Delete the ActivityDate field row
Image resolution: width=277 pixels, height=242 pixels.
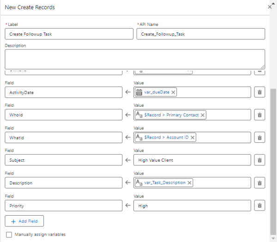pos(259,92)
